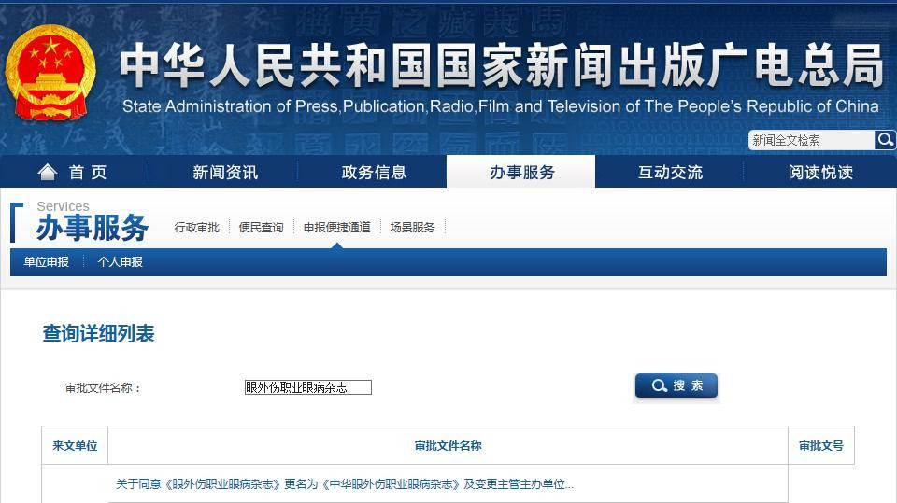
Task: Choose 单位申报 in the blue bar
Action: (47, 262)
